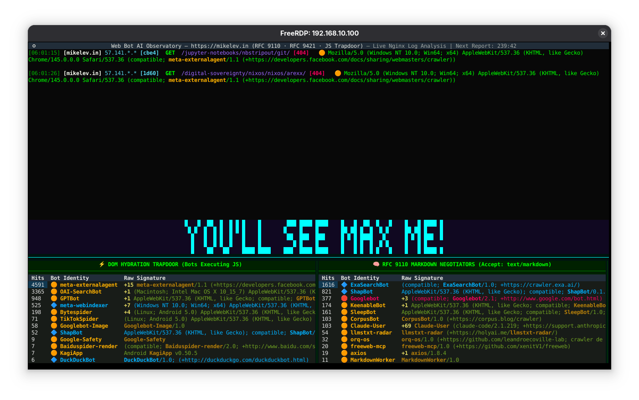Click the 1616 hits value
Screen dimensions: 639x400
pyautogui.click(x=328, y=285)
